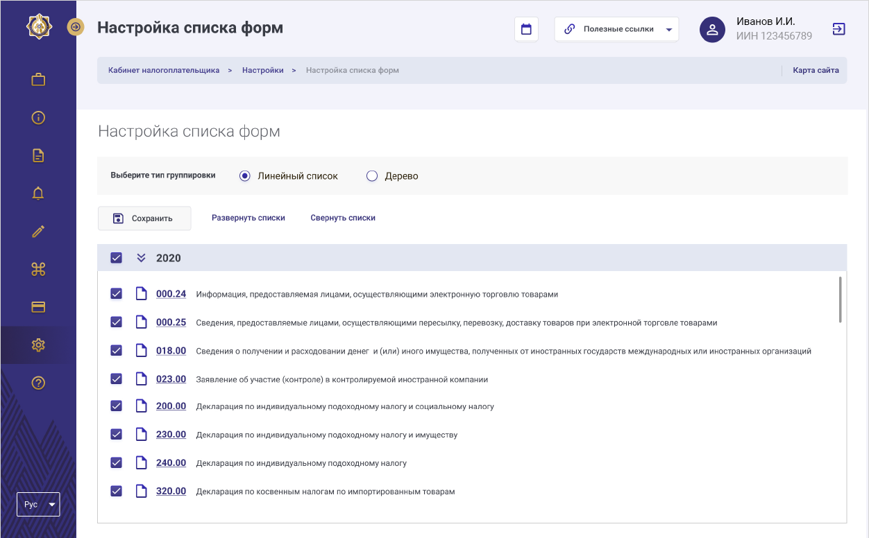The image size is (869, 538).
Task: Open the briefcase section in sidebar
Action: [x=38, y=80]
